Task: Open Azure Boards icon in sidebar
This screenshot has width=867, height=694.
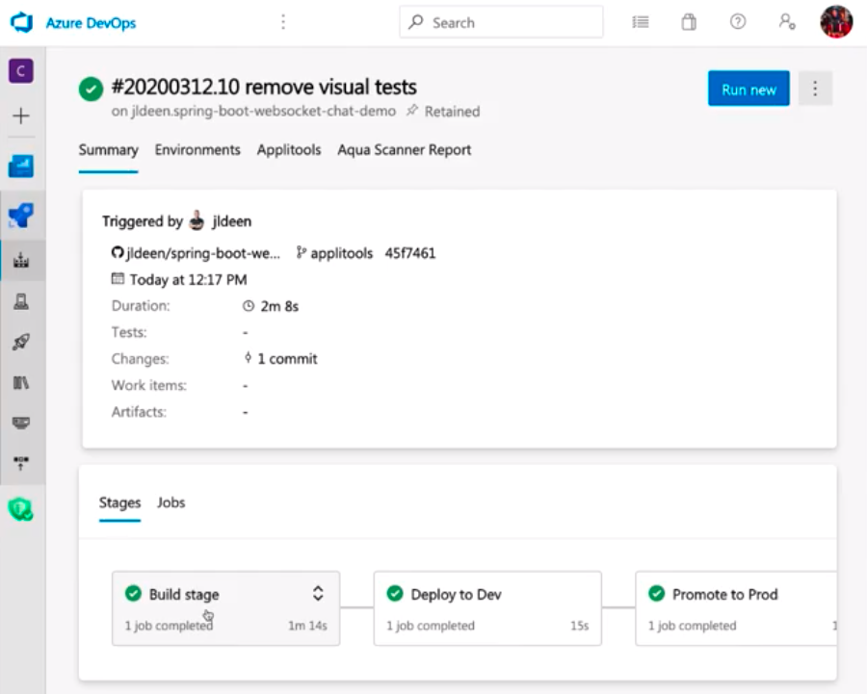Action: point(21,167)
